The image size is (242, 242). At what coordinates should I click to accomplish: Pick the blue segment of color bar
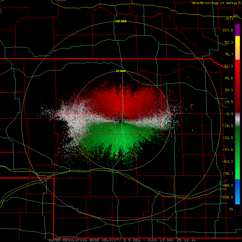(x=237, y=192)
